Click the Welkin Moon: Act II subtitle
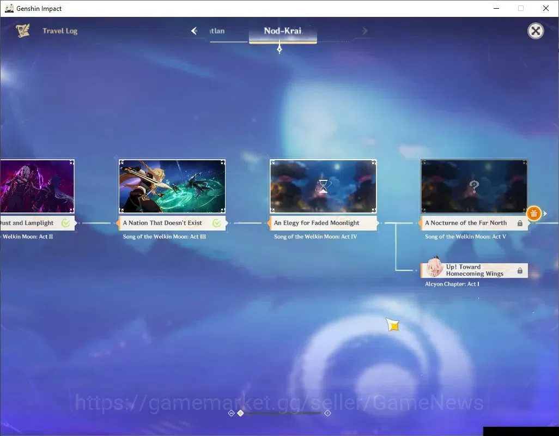The image size is (559, 436). click(x=27, y=237)
